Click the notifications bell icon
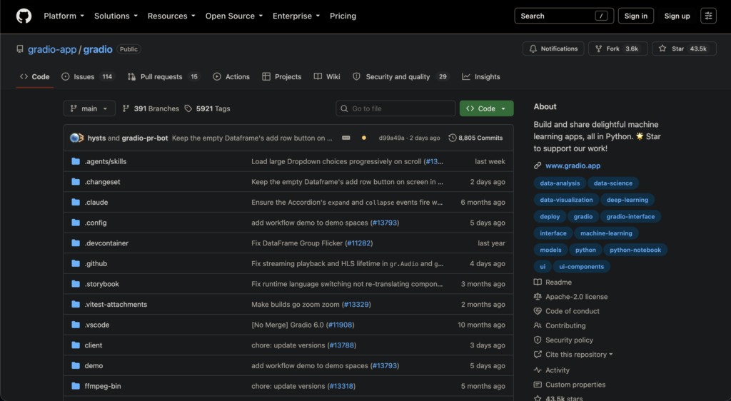Viewport: 731px width, 401px height. (533, 49)
